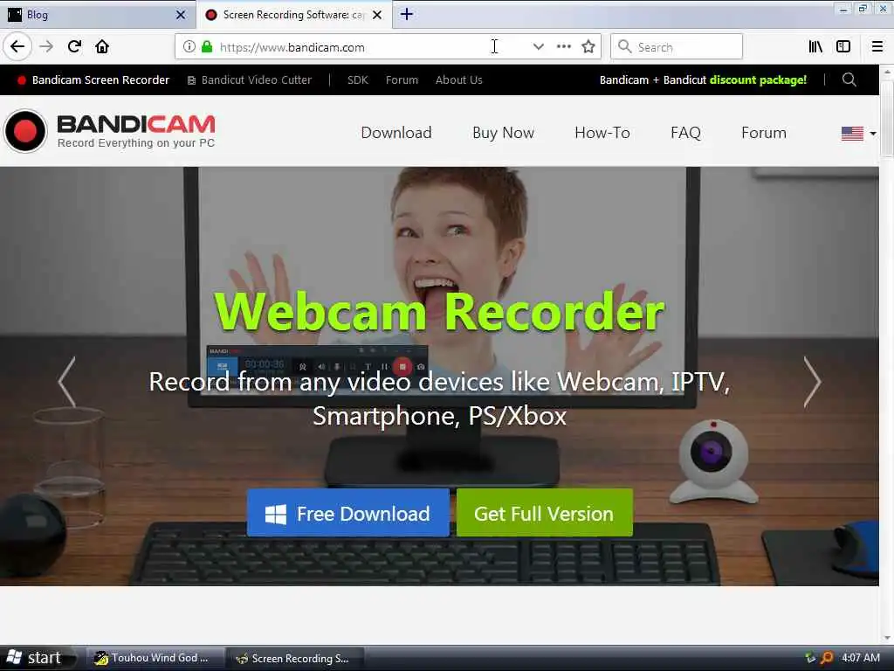Image resolution: width=894 pixels, height=671 pixels.
Task: Select the Screen Recording Software tab
Action: pos(293,15)
